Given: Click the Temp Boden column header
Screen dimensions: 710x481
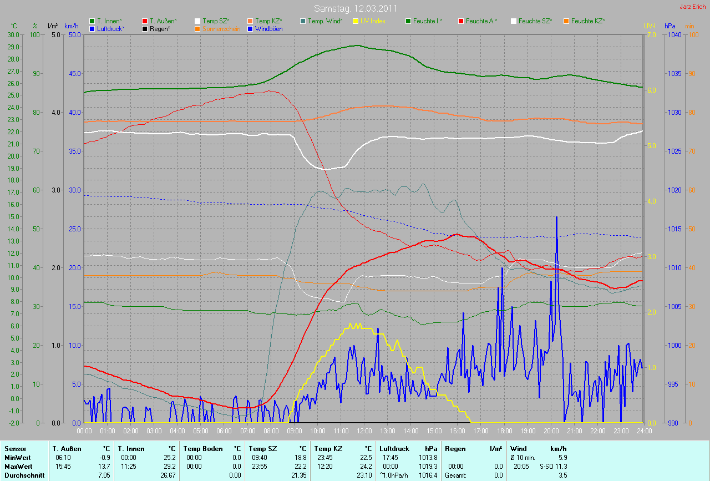Looking at the screenshot, I should pos(203,448).
